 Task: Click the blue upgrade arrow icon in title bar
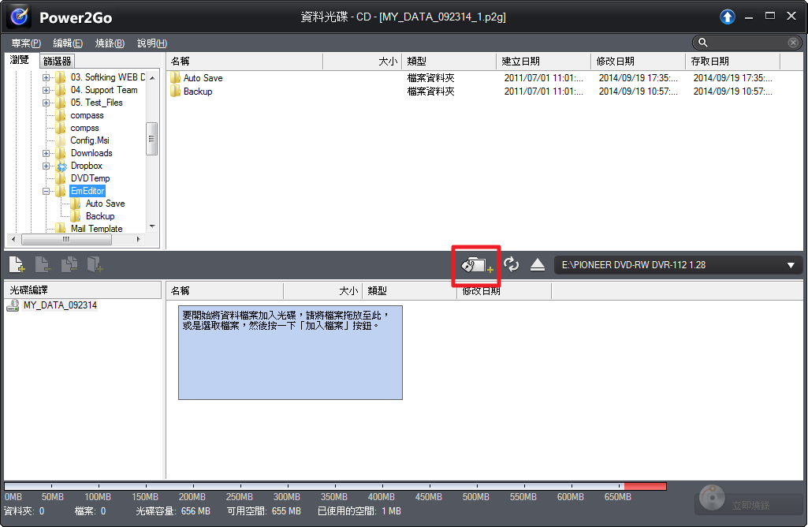click(x=727, y=17)
